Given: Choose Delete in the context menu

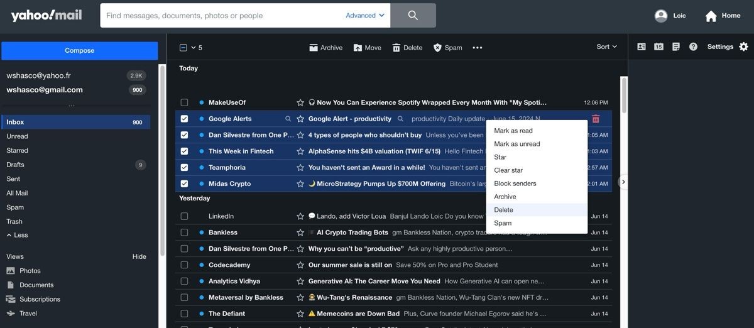Looking at the screenshot, I should pyautogui.click(x=537, y=210).
